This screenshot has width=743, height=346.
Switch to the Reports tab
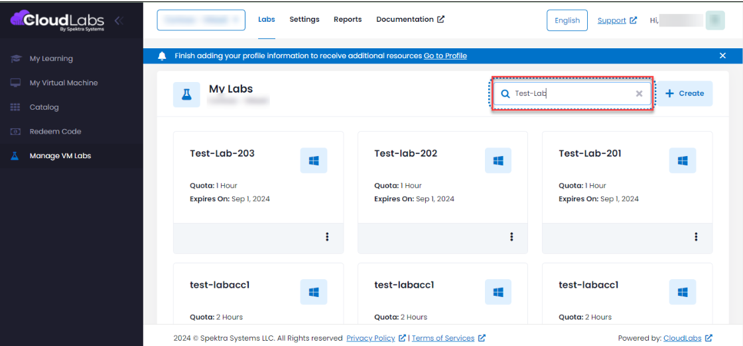coord(348,19)
